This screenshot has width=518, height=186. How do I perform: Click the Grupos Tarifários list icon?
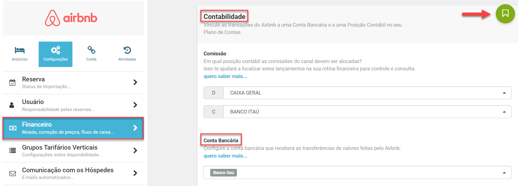pos(13,151)
